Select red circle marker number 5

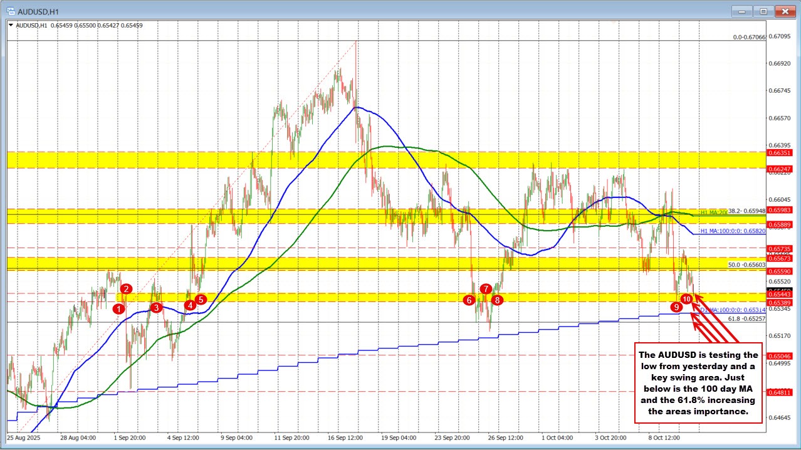(201, 300)
